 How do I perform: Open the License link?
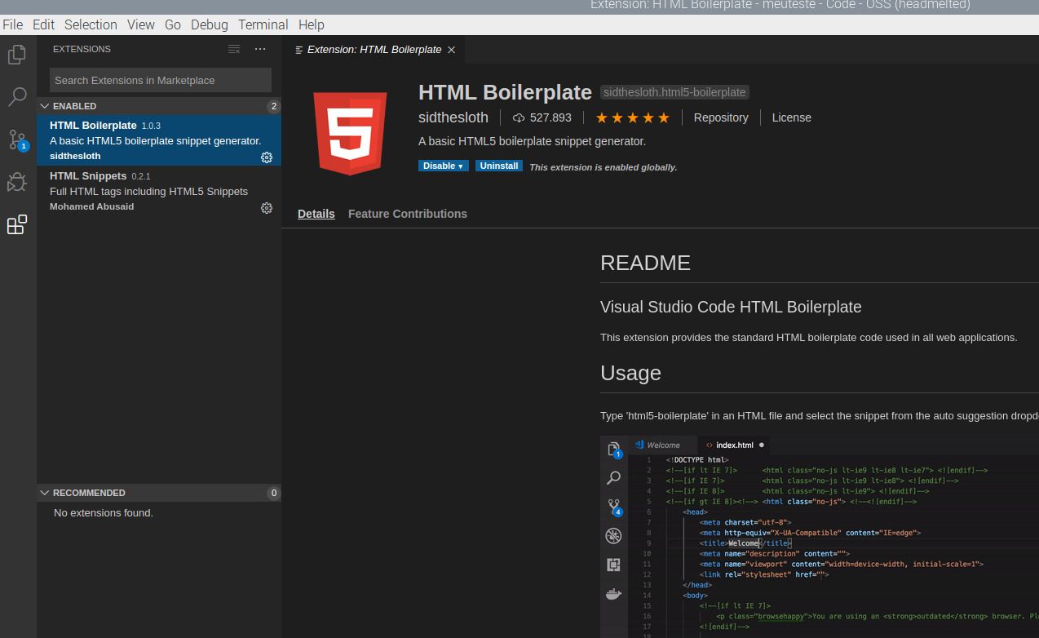(x=792, y=117)
